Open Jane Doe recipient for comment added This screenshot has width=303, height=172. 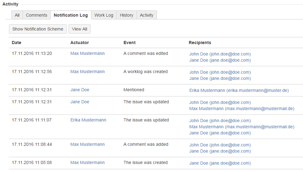[220, 151]
